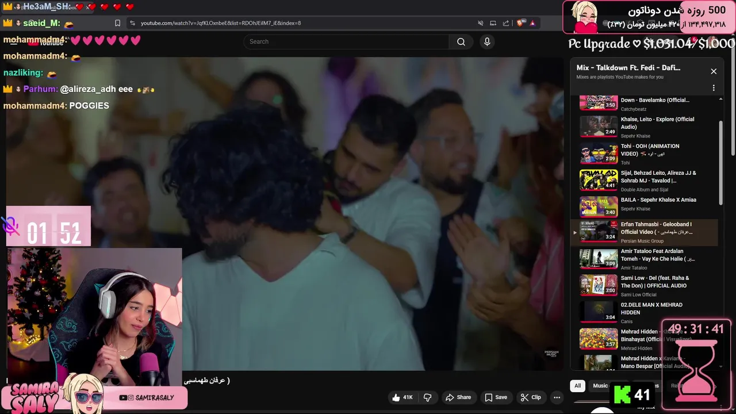Click the Canis channel name
Screen dimensions: 736x414
pos(627,321)
